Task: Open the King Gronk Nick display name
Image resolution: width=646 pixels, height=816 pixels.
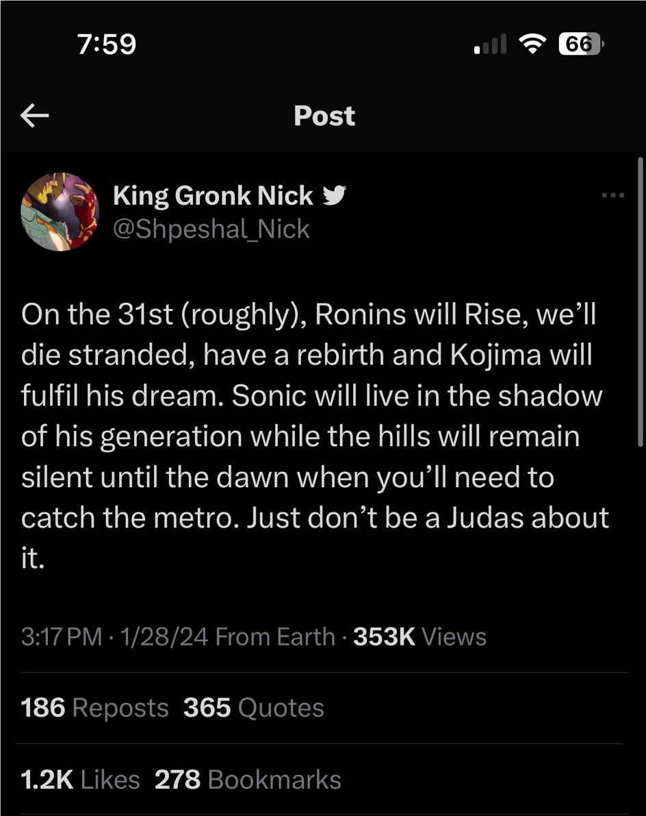Action: (x=213, y=196)
